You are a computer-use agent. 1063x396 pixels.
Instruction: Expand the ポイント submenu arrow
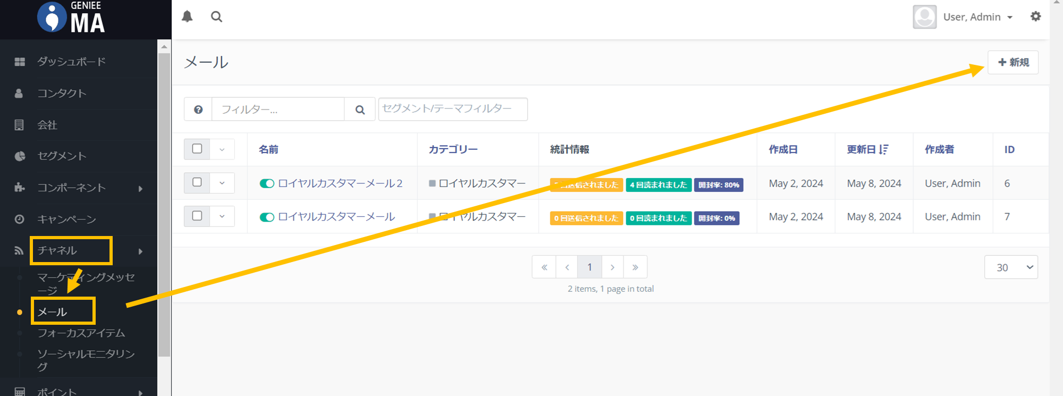(x=140, y=393)
